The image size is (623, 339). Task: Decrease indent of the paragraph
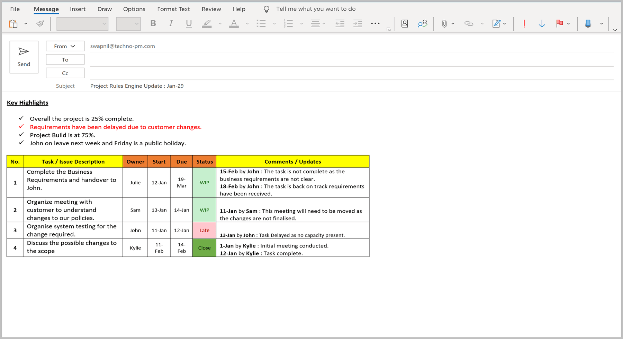click(340, 23)
